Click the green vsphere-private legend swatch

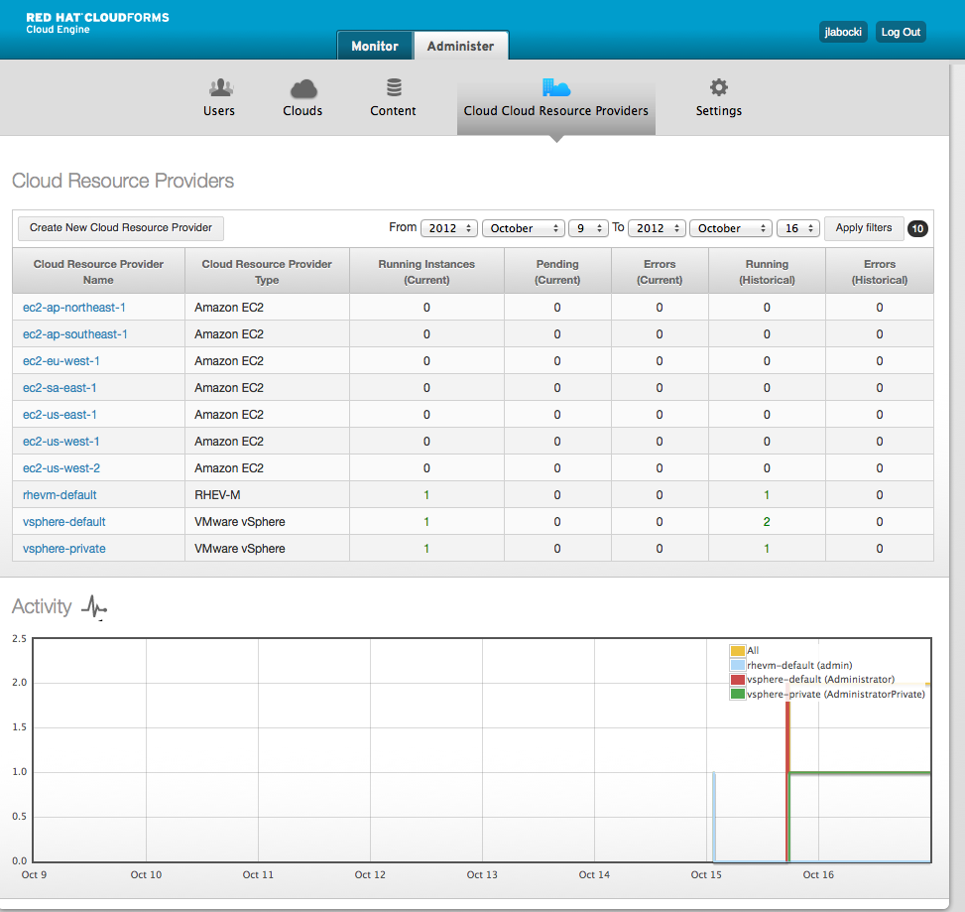pyautogui.click(x=737, y=695)
